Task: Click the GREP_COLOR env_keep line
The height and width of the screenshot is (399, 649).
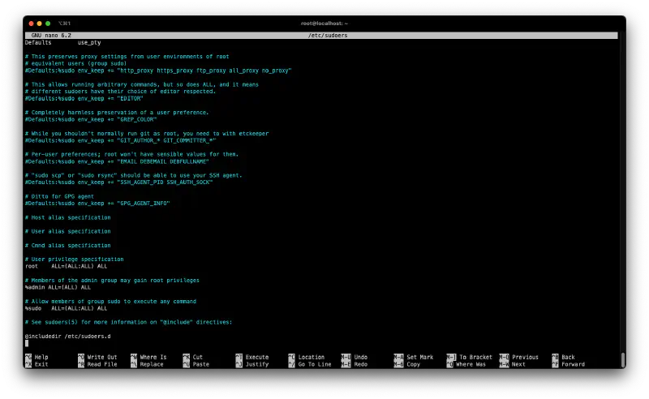Action: pos(91,119)
